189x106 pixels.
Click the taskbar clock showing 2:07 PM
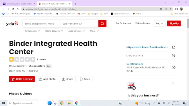coord(176,103)
